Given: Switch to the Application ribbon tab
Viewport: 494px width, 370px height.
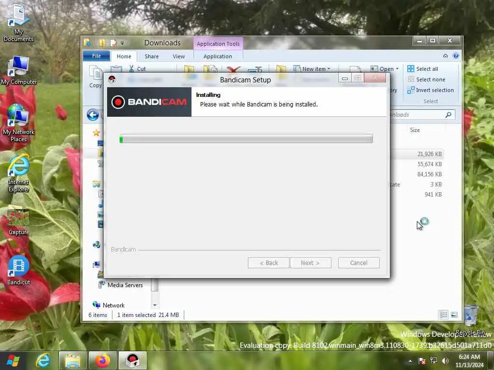Looking at the screenshot, I should [218, 56].
